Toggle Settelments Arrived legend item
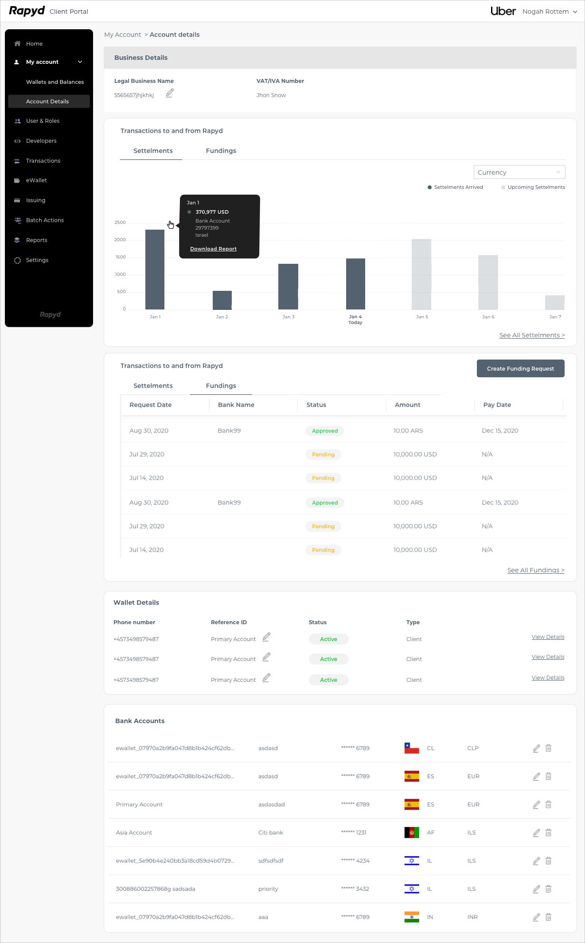This screenshot has height=943, width=585. [x=455, y=188]
